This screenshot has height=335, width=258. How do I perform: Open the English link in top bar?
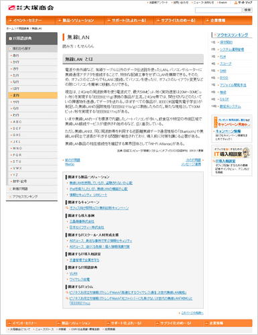click(x=222, y=3)
